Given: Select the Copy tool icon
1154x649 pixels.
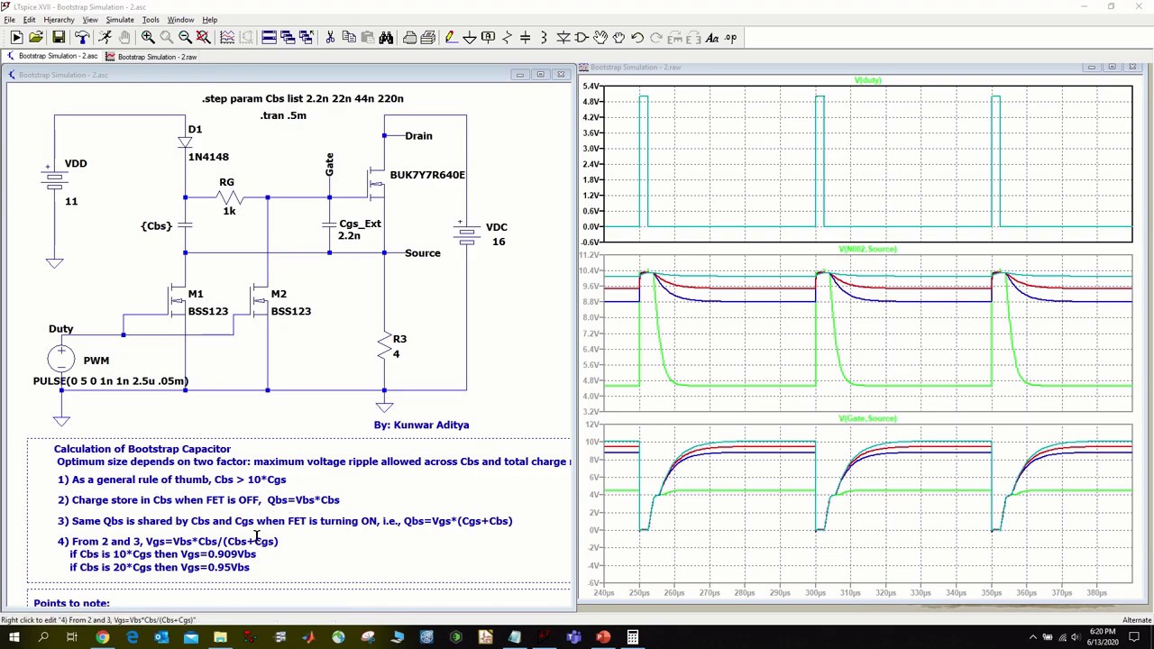Looking at the screenshot, I should tap(349, 38).
